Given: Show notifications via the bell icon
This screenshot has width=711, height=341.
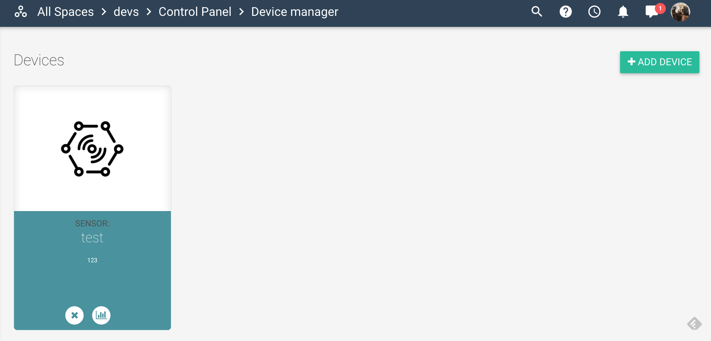Looking at the screenshot, I should (x=623, y=12).
